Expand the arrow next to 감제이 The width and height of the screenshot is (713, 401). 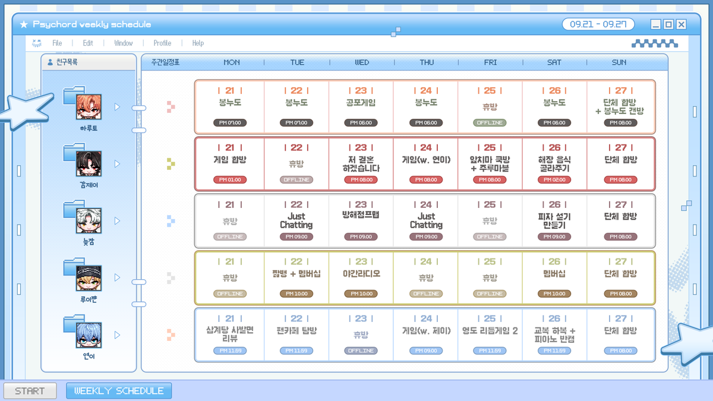pyautogui.click(x=117, y=164)
